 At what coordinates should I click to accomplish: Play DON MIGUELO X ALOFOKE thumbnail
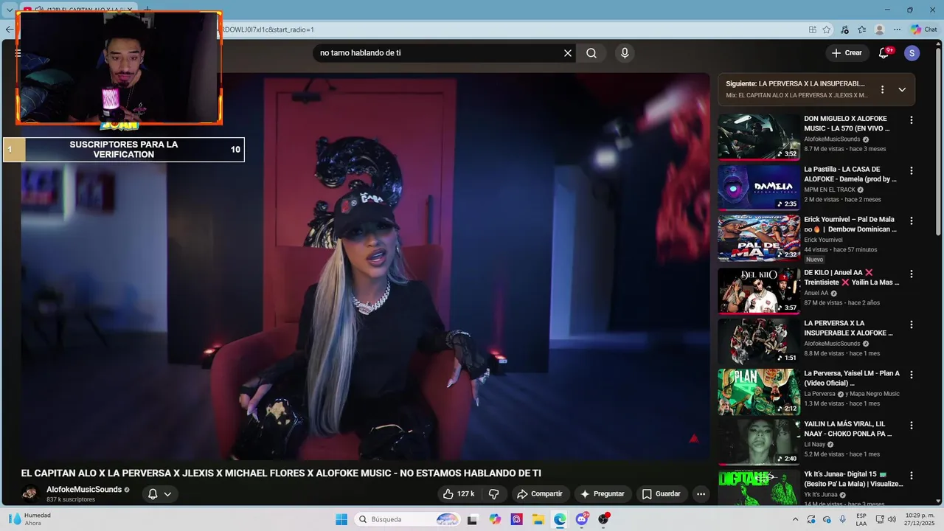coord(759,136)
